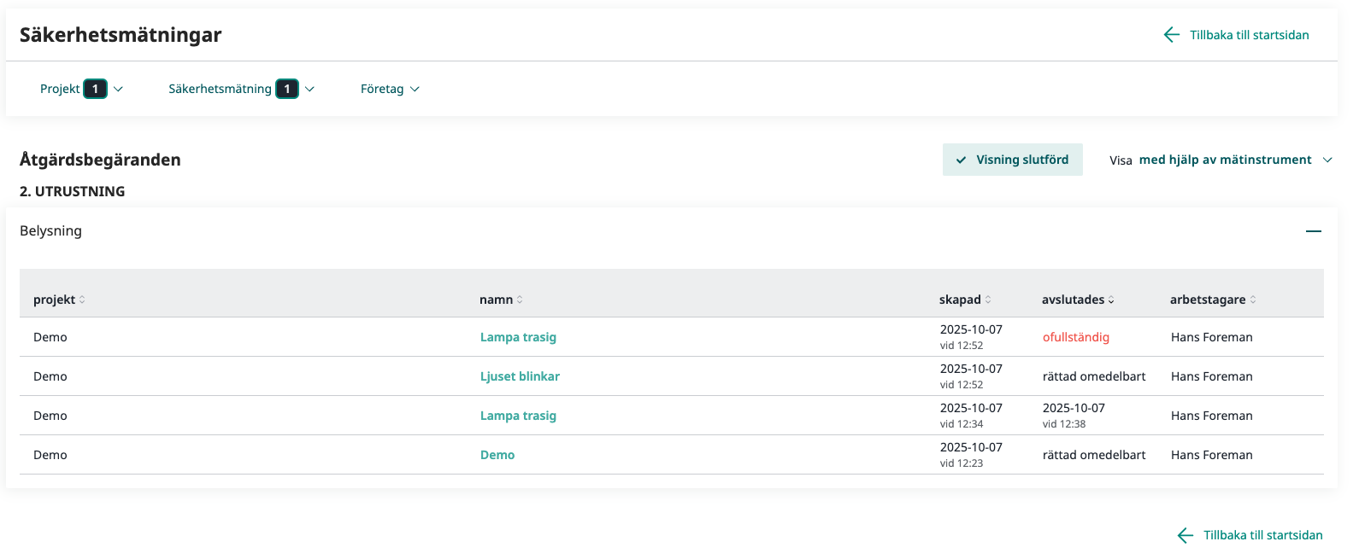
Task: Click the Projekt count badge showing 1
Action: tap(95, 89)
